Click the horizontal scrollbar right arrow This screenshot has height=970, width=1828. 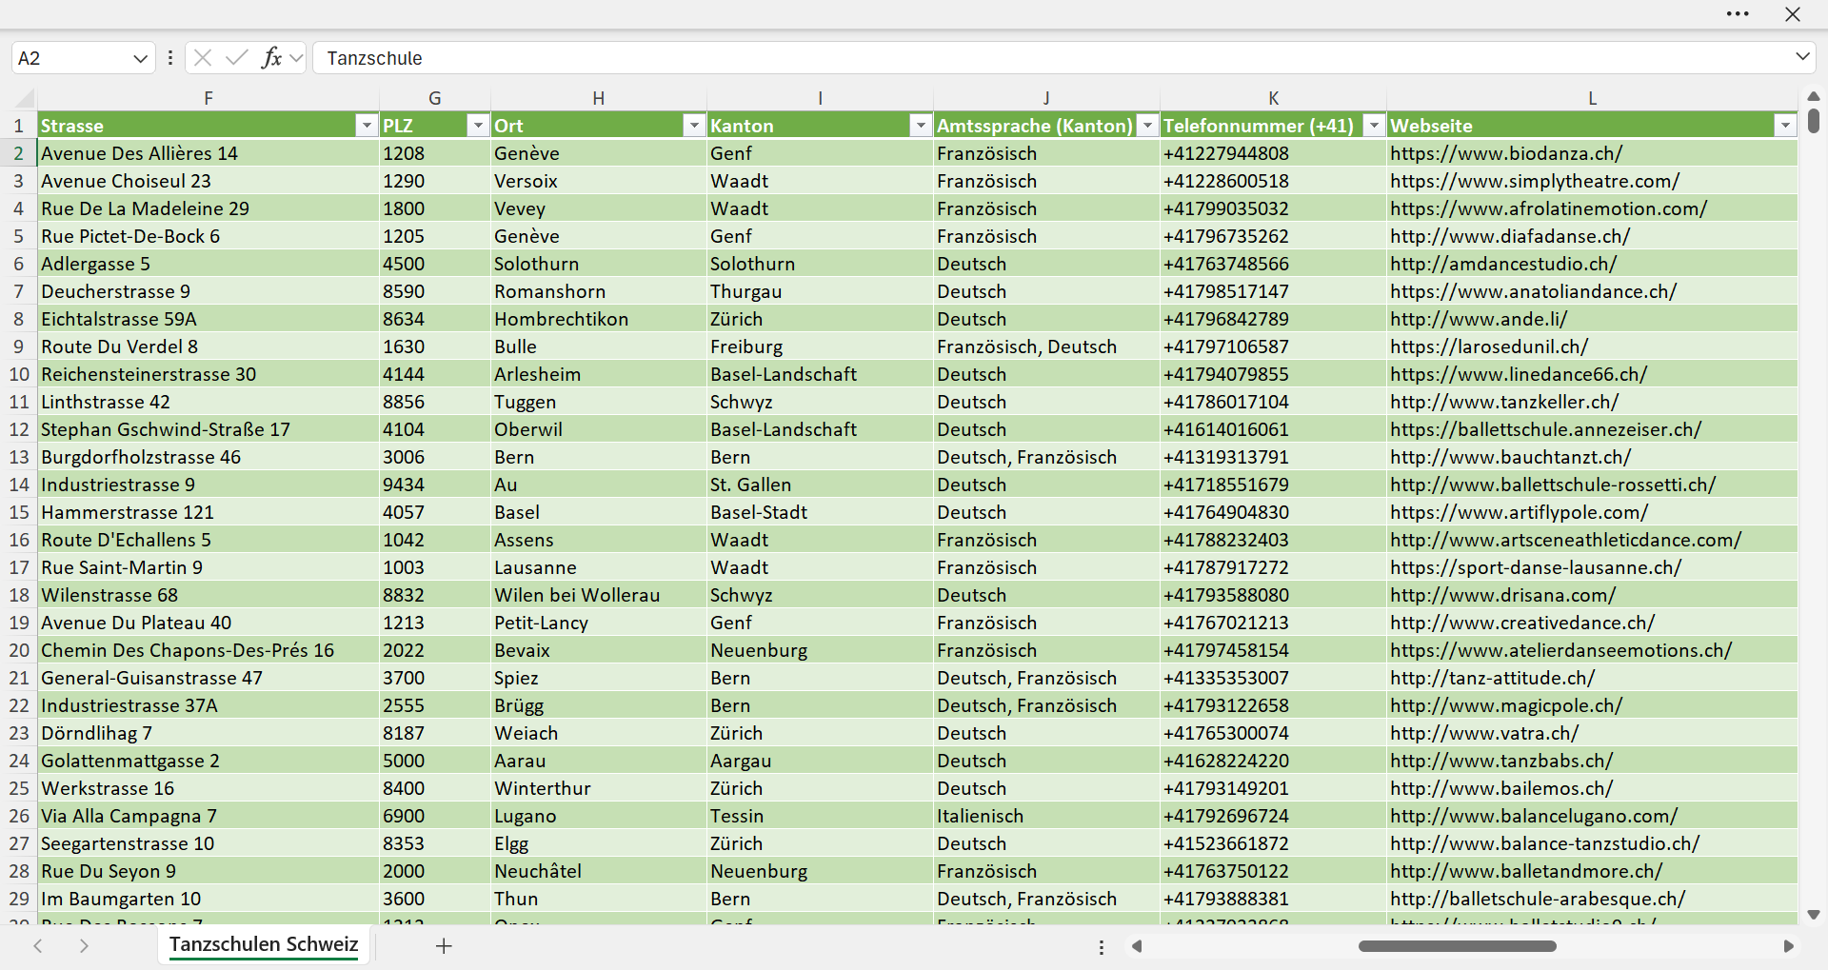[x=1788, y=946]
